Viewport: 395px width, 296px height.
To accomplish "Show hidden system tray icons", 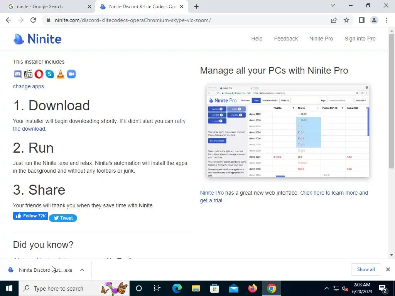I will point(326,288).
